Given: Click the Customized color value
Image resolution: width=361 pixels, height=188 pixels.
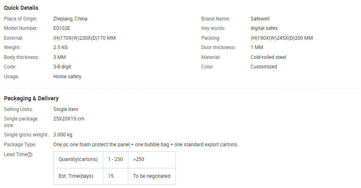Looking at the screenshot, I should pos(264,67).
